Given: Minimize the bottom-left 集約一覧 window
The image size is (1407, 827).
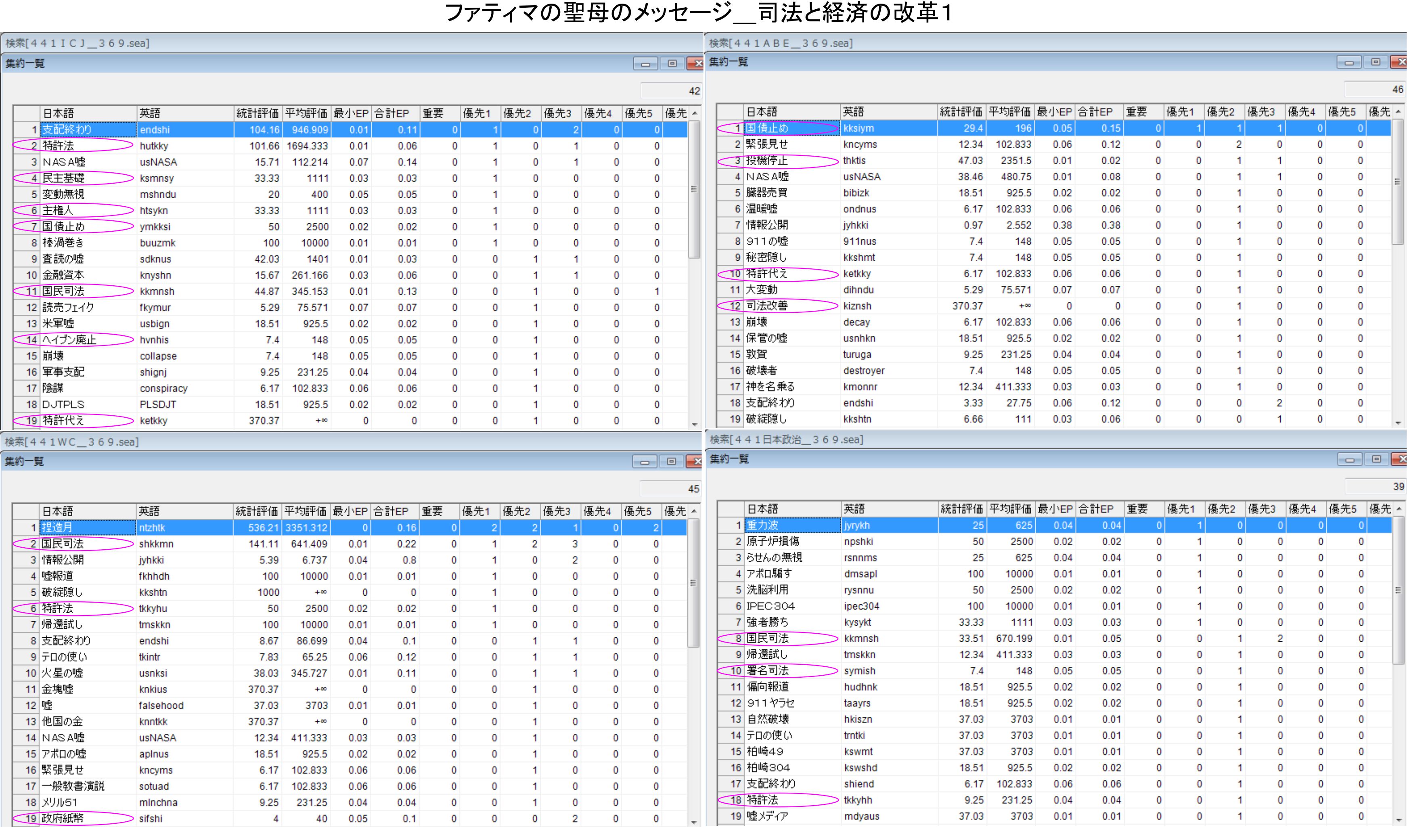Looking at the screenshot, I should [x=644, y=462].
